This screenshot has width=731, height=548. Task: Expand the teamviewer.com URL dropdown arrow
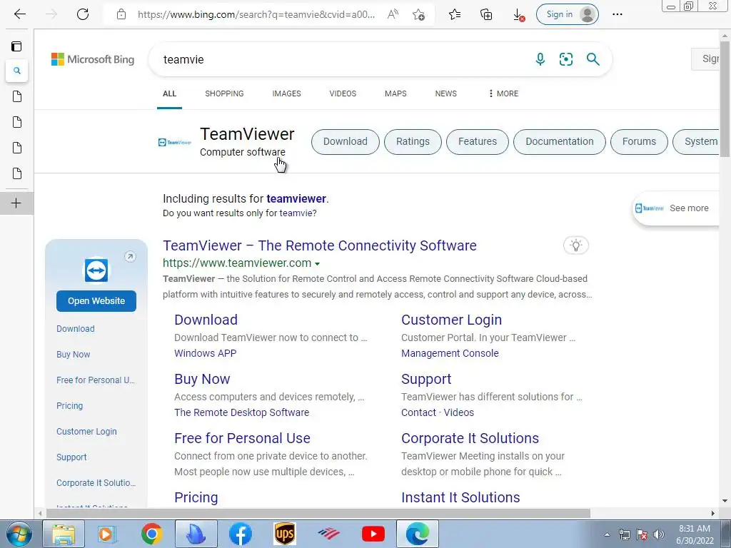318,264
